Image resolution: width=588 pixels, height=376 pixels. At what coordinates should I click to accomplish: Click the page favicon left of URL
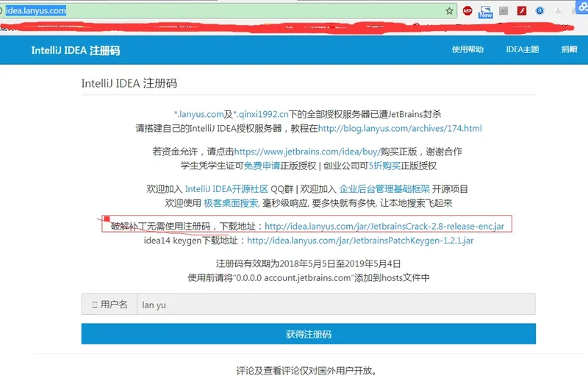click(x=3, y=11)
